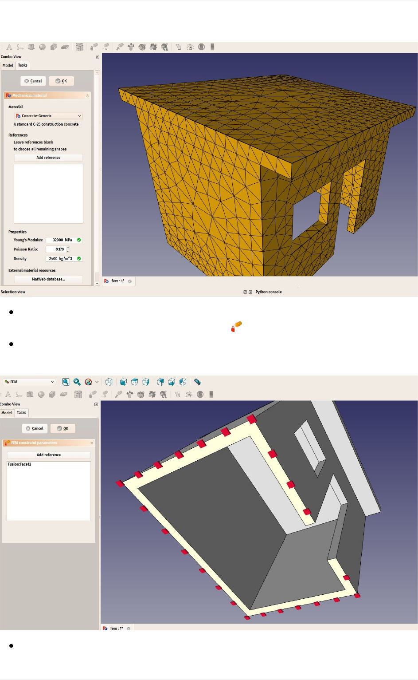The height and width of the screenshot is (680, 418).
Task: Set the rear view cube icon
Action: (160, 382)
